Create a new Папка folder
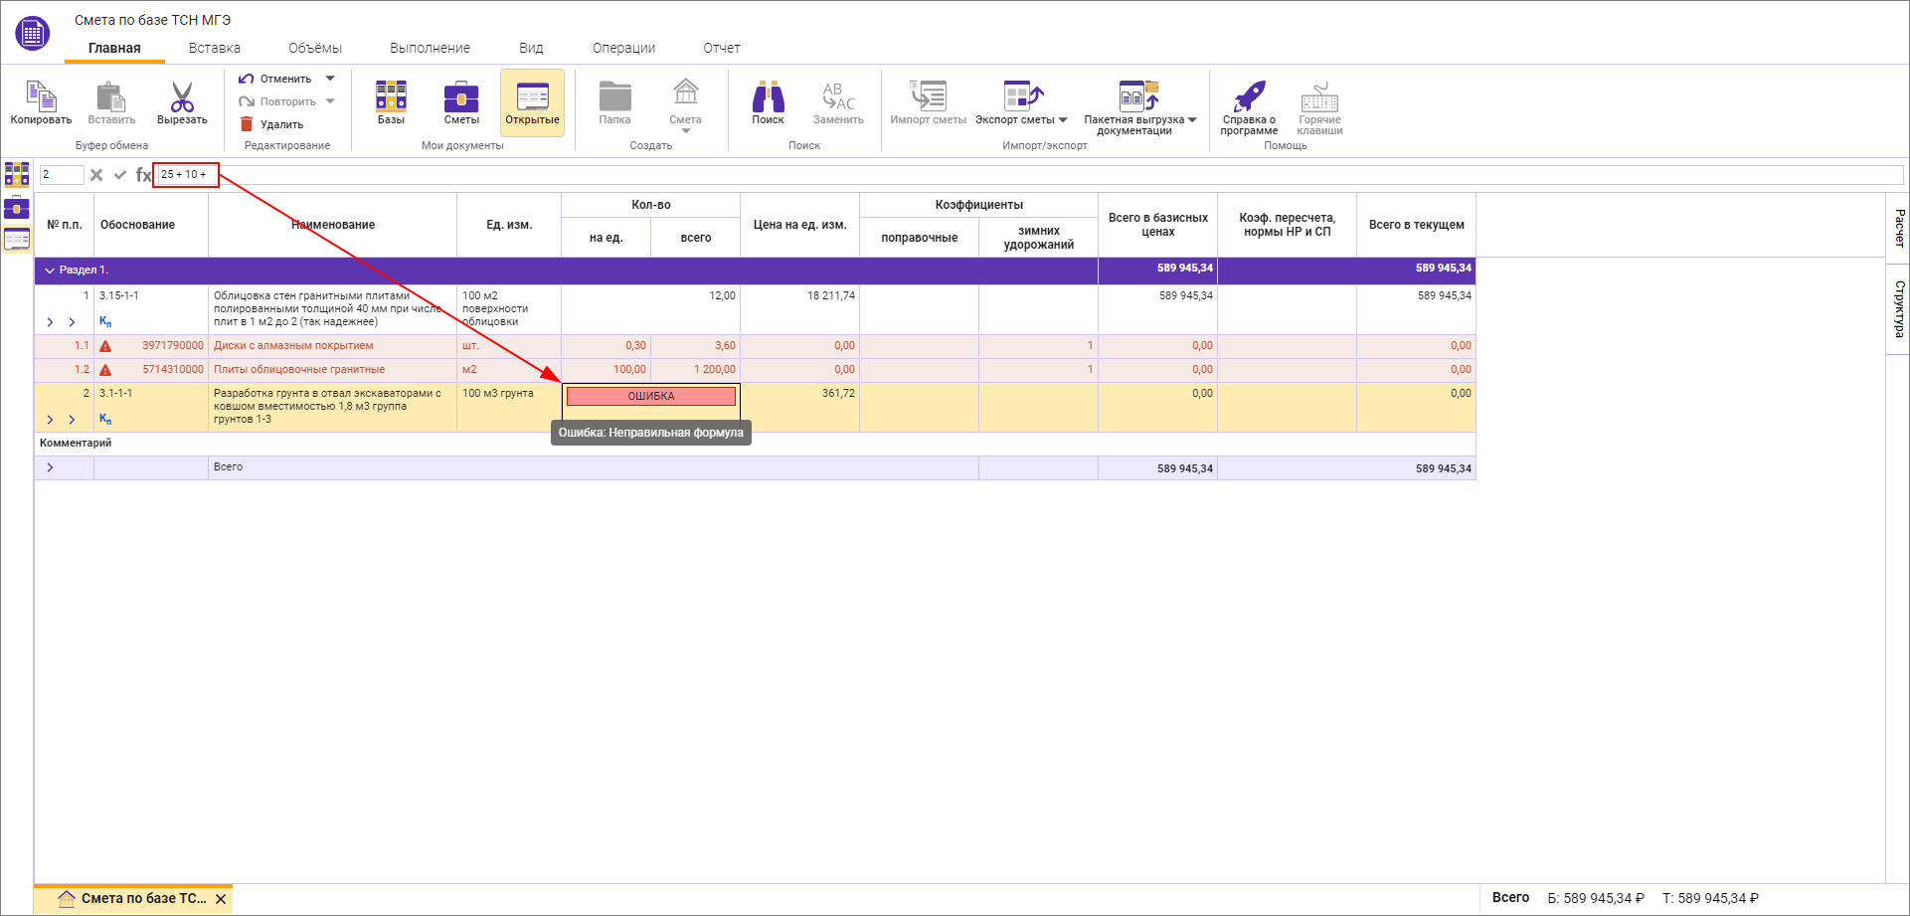Screen dimensions: 1910x916 pos(614,96)
